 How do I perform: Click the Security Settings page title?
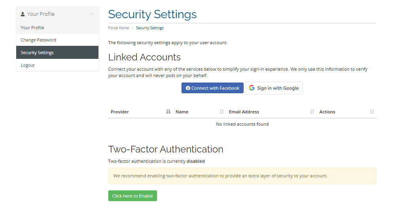pyautogui.click(x=152, y=14)
